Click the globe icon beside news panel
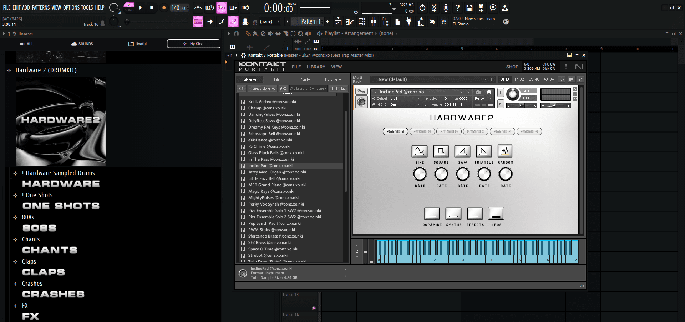This screenshot has height=322, width=685. [x=506, y=21]
